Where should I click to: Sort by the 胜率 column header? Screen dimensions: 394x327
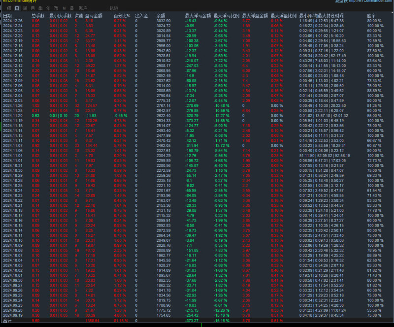371,16
